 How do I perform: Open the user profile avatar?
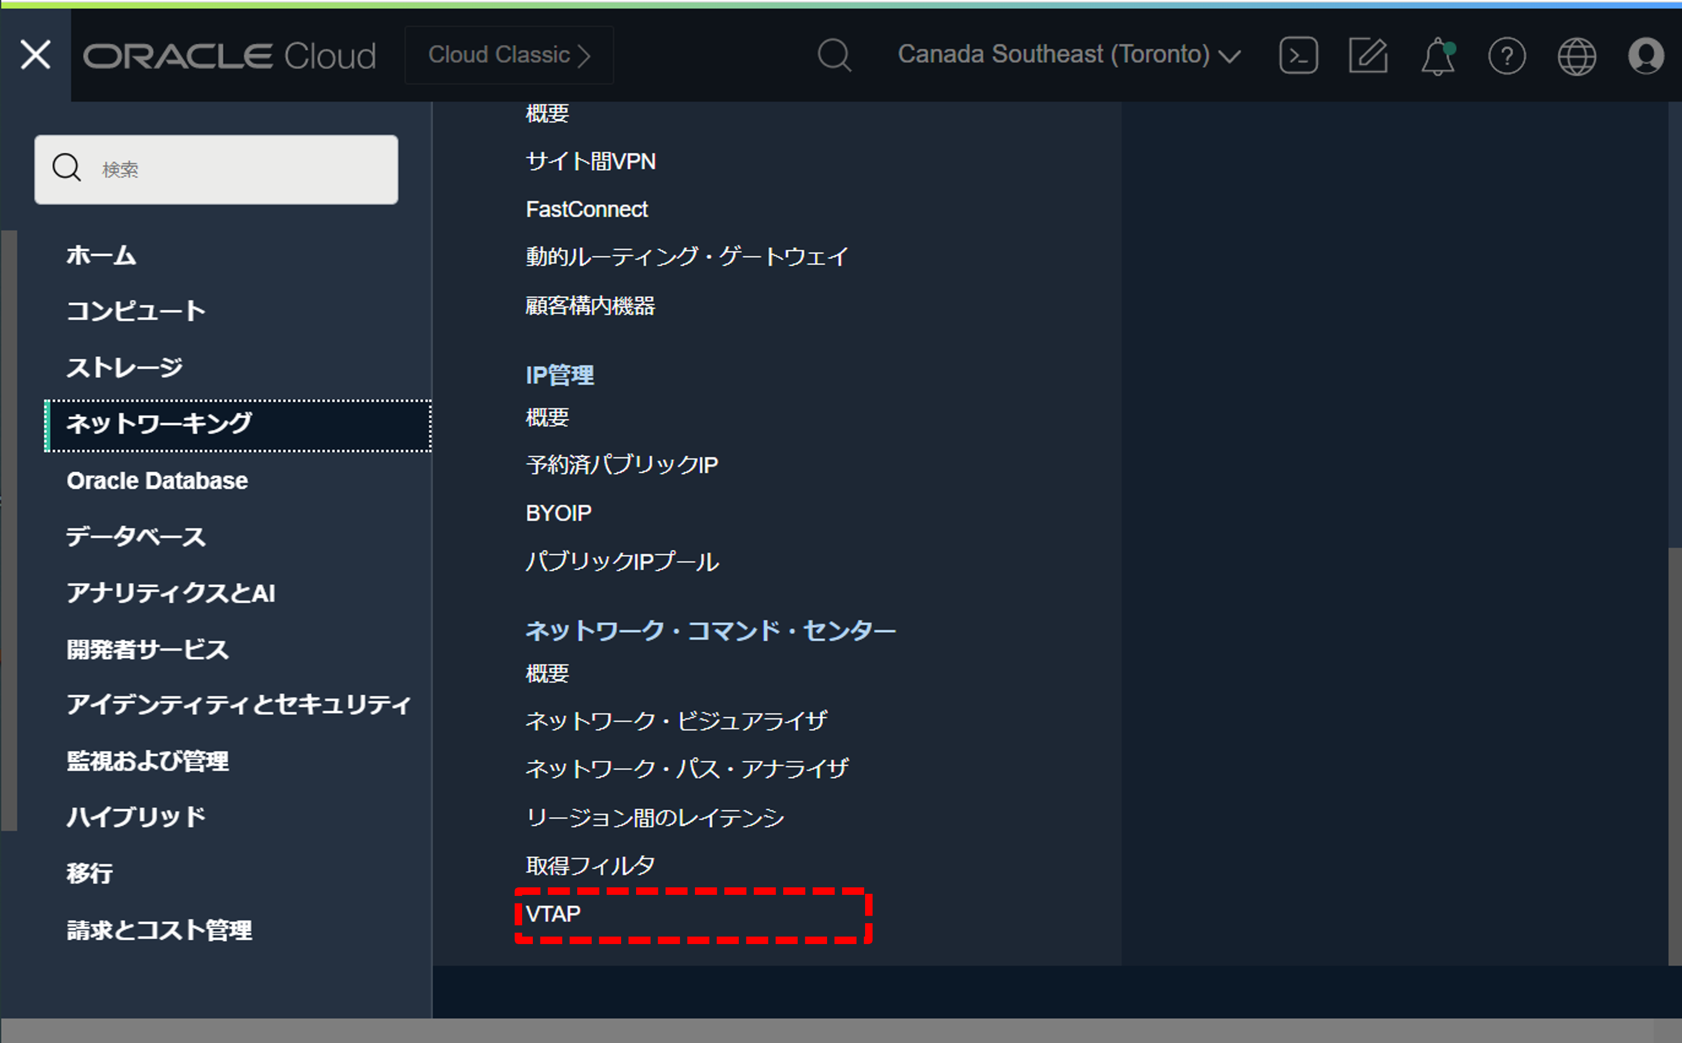[x=1647, y=55]
